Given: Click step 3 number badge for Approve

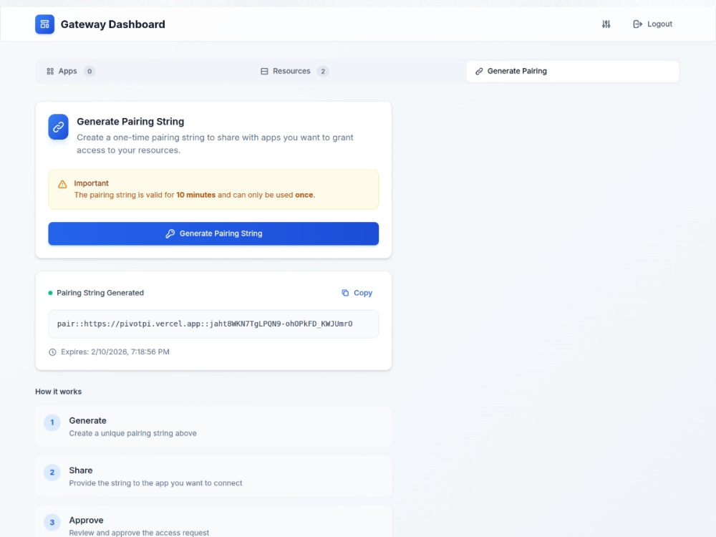Looking at the screenshot, I should (52, 522).
